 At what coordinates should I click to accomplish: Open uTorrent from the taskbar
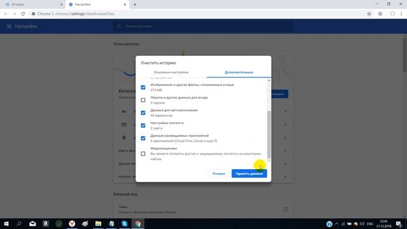59,223
